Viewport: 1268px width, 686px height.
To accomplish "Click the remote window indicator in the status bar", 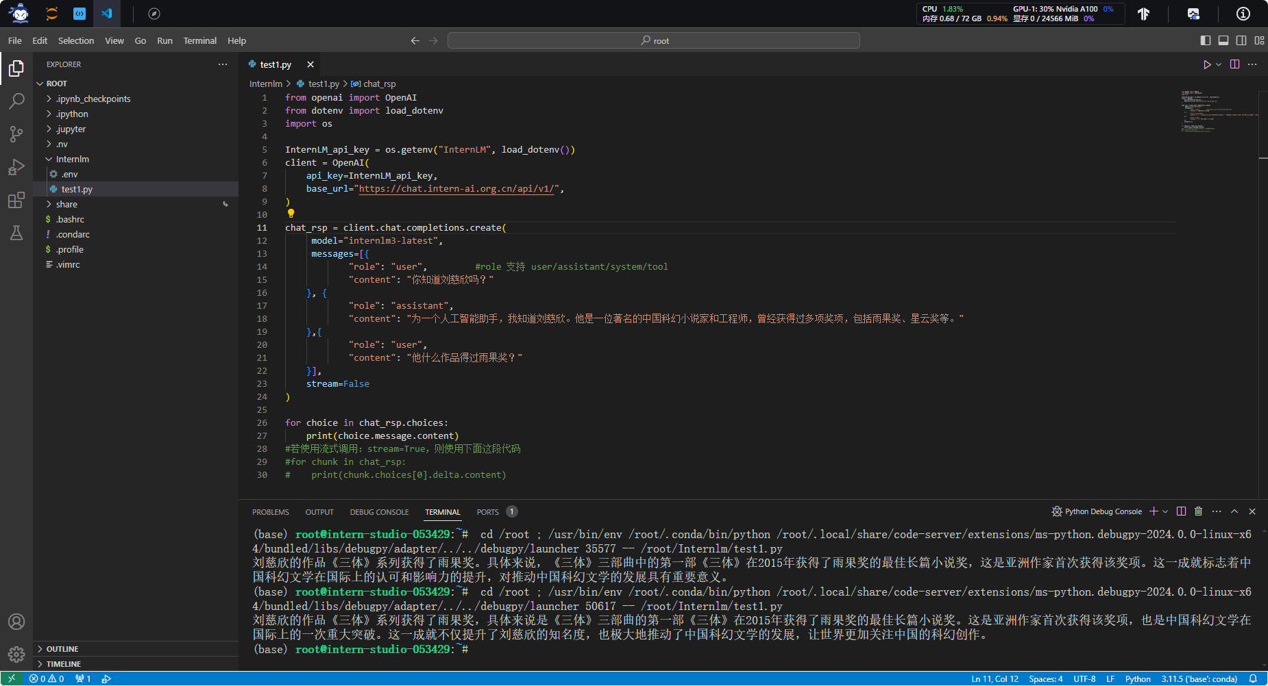I will click(12, 678).
